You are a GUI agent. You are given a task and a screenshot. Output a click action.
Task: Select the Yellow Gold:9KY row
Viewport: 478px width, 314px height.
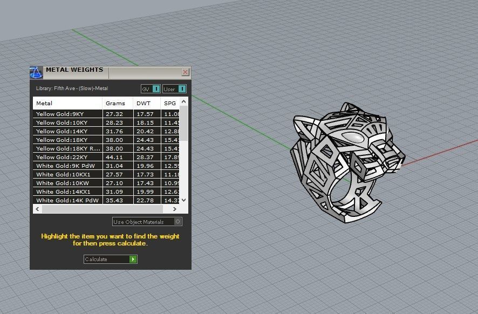pyautogui.click(x=106, y=114)
